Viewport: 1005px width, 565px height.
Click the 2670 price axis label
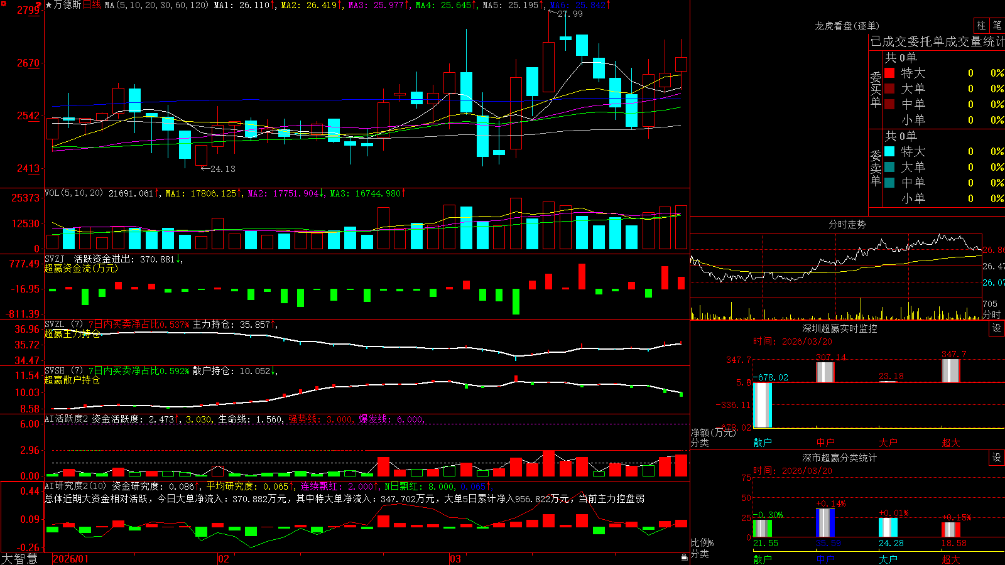click(x=28, y=63)
